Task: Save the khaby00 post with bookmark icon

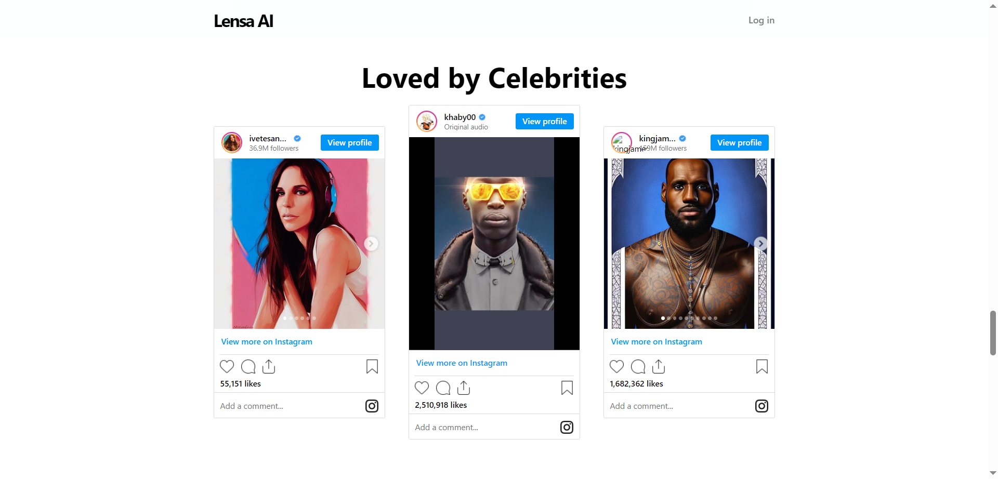Action: (x=567, y=388)
